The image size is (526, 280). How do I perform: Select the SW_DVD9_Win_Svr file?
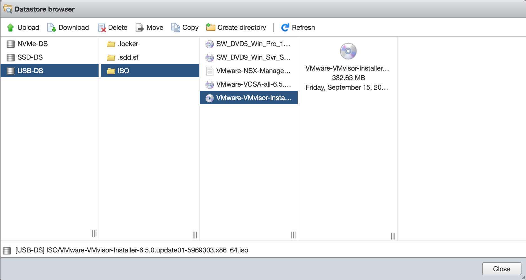249,57
